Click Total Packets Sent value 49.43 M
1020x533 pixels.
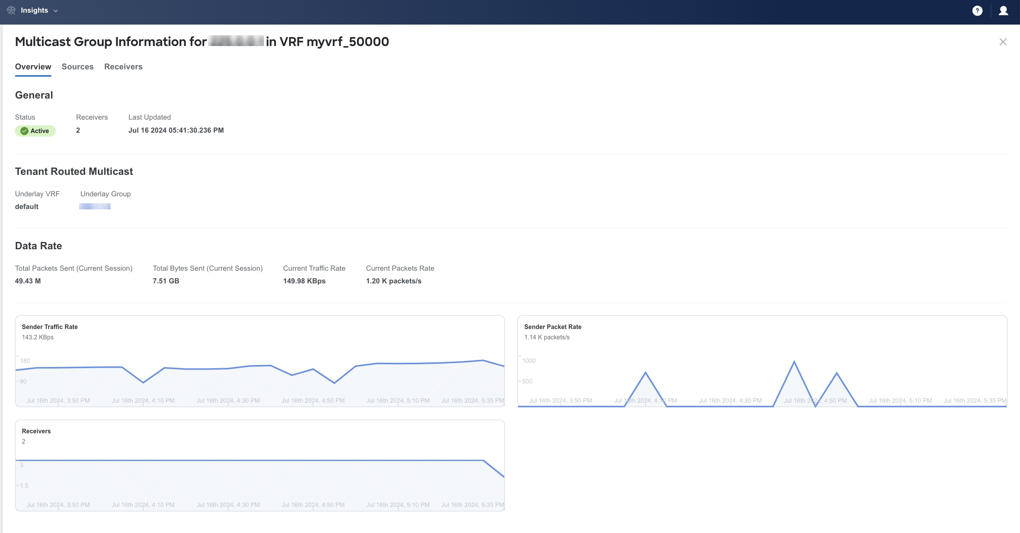[x=28, y=281]
